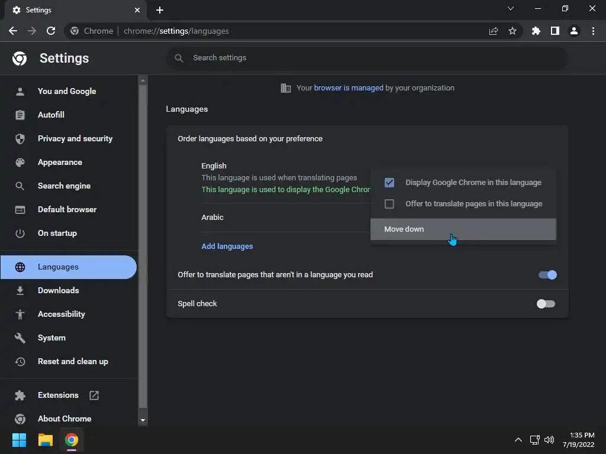
Task: Click the Arabic language entry
Action: pos(212,218)
